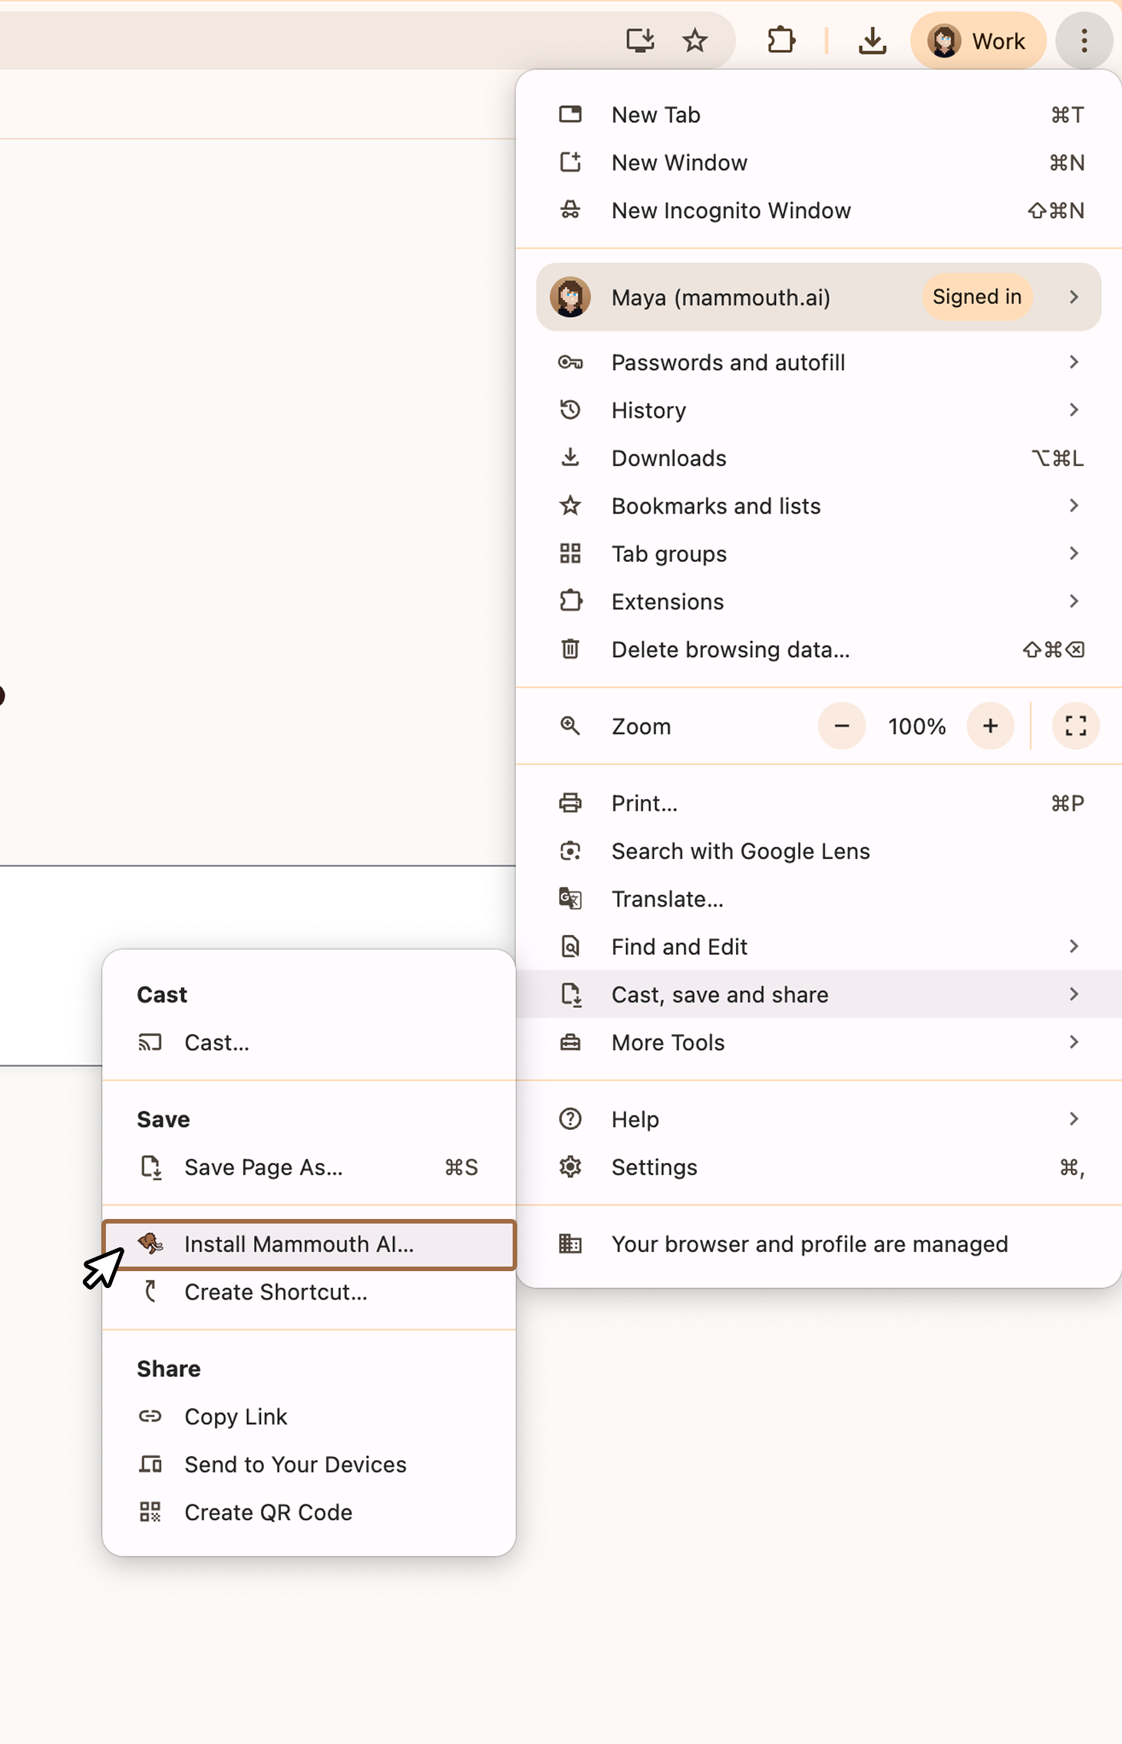
Task: Click the QR code icon
Action: (x=150, y=1512)
